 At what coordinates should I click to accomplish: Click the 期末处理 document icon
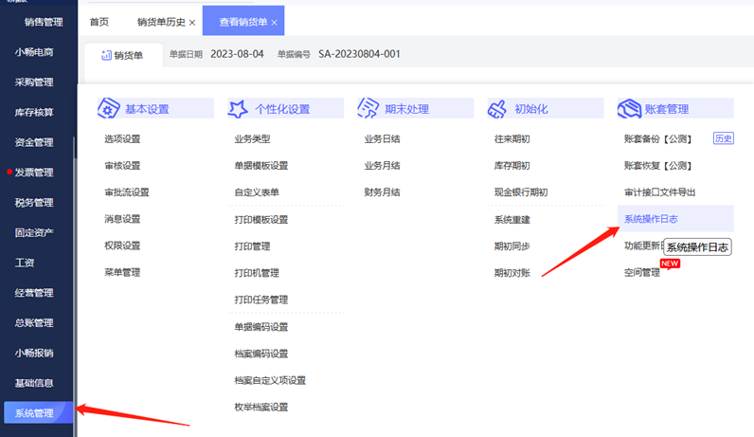click(368, 108)
